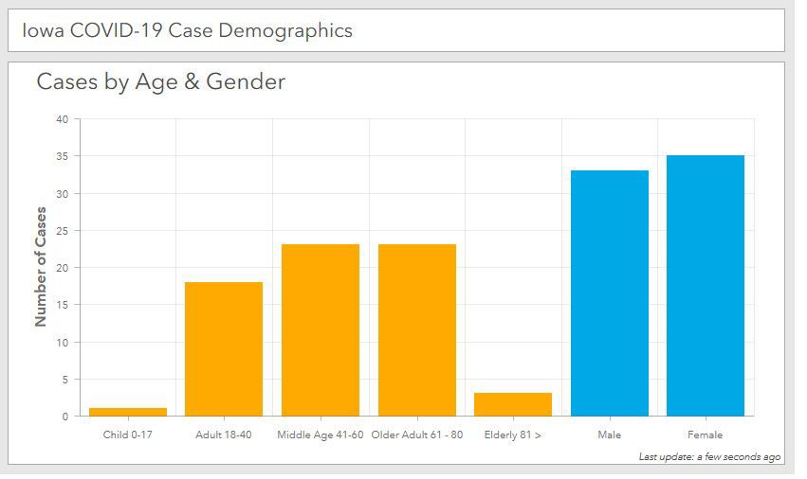Image resolution: width=807 pixels, height=479 pixels.
Task: Select the orange Adult 18-40 bar
Action: coord(224,349)
